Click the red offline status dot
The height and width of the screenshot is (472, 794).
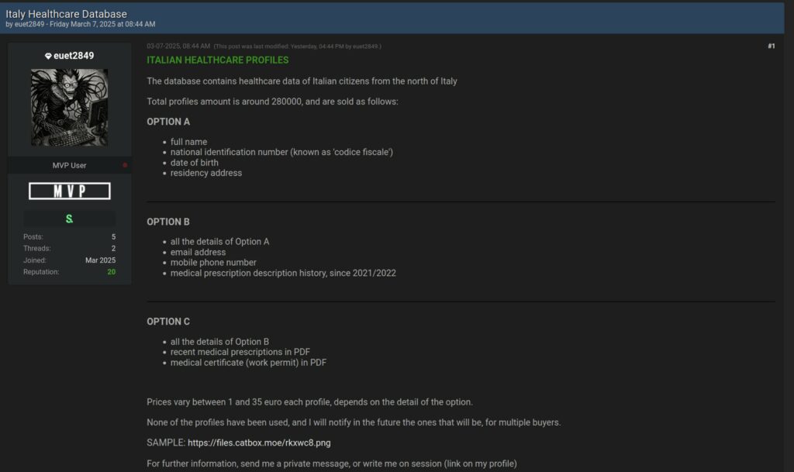[125, 165]
